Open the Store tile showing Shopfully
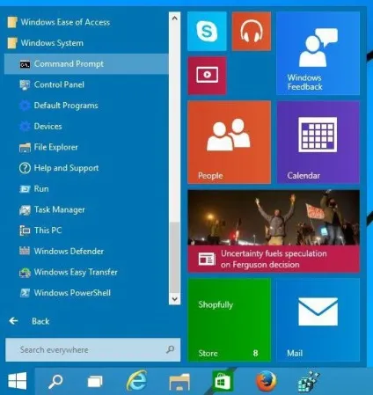Screen dimensions: 373x395 (x=229, y=319)
